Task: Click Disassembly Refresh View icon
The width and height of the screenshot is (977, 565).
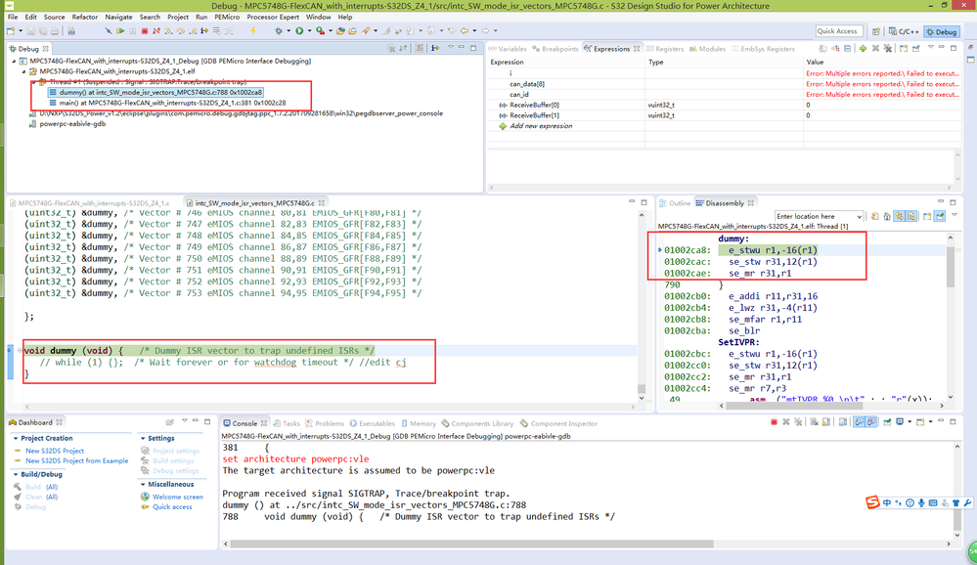Action: coord(875,216)
